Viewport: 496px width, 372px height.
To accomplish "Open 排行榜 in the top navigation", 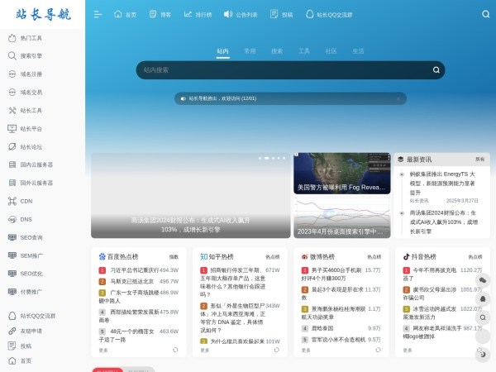I will [198, 15].
